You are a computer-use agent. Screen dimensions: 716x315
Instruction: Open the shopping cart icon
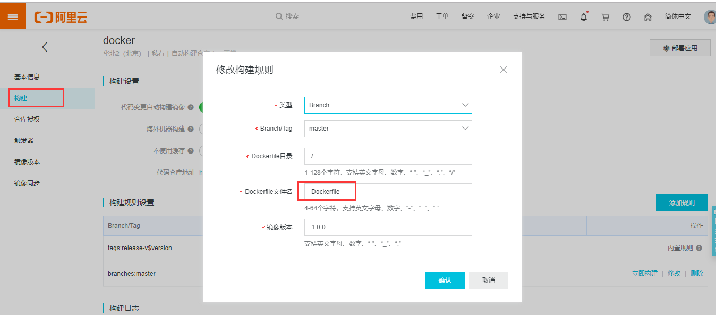(x=605, y=16)
